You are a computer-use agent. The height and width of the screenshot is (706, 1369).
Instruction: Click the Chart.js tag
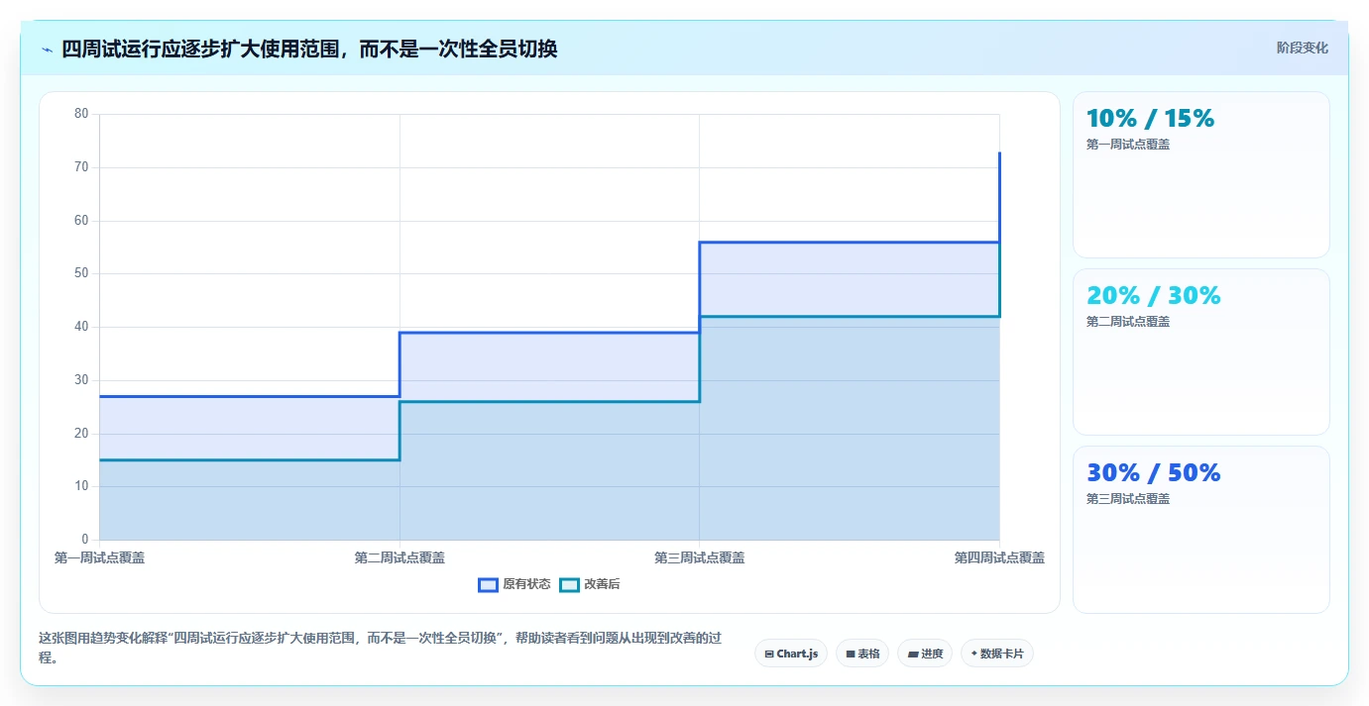click(791, 654)
